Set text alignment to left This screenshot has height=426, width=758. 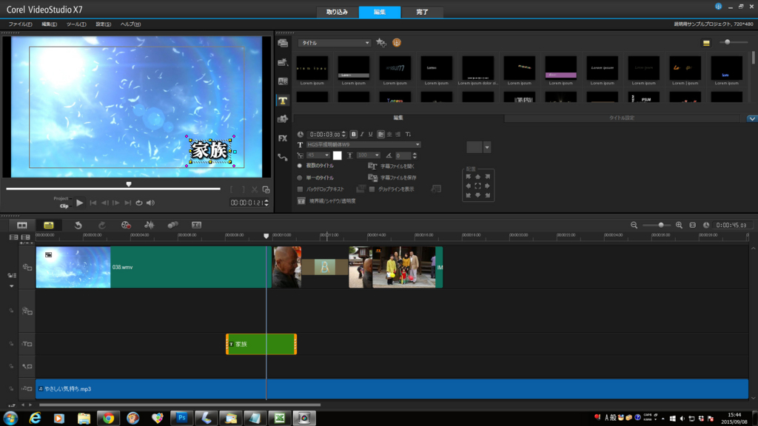coord(381,135)
